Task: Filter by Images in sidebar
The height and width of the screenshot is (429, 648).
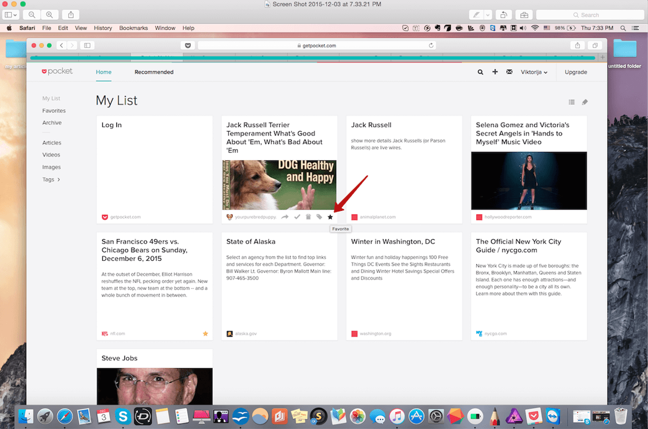Action: 52,167
